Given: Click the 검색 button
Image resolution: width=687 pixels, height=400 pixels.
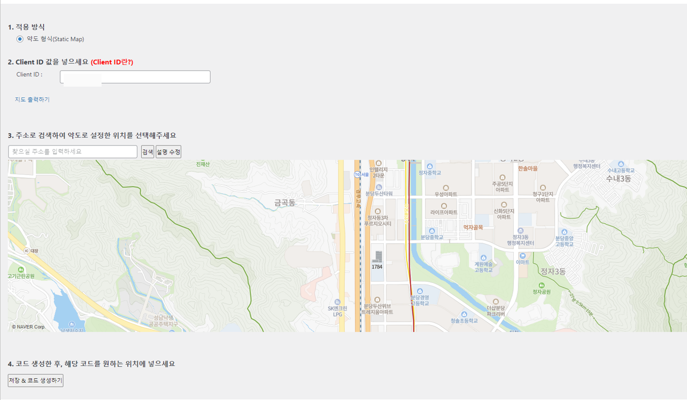Looking at the screenshot, I should (x=148, y=152).
